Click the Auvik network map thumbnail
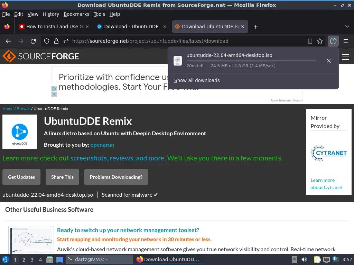 pyautogui.click(x=31, y=240)
